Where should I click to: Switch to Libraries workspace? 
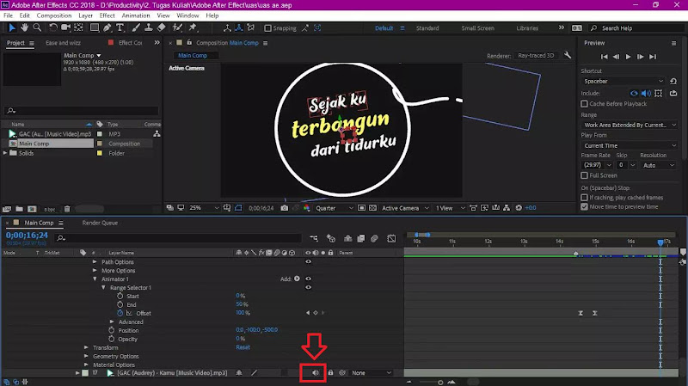(x=527, y=28)
